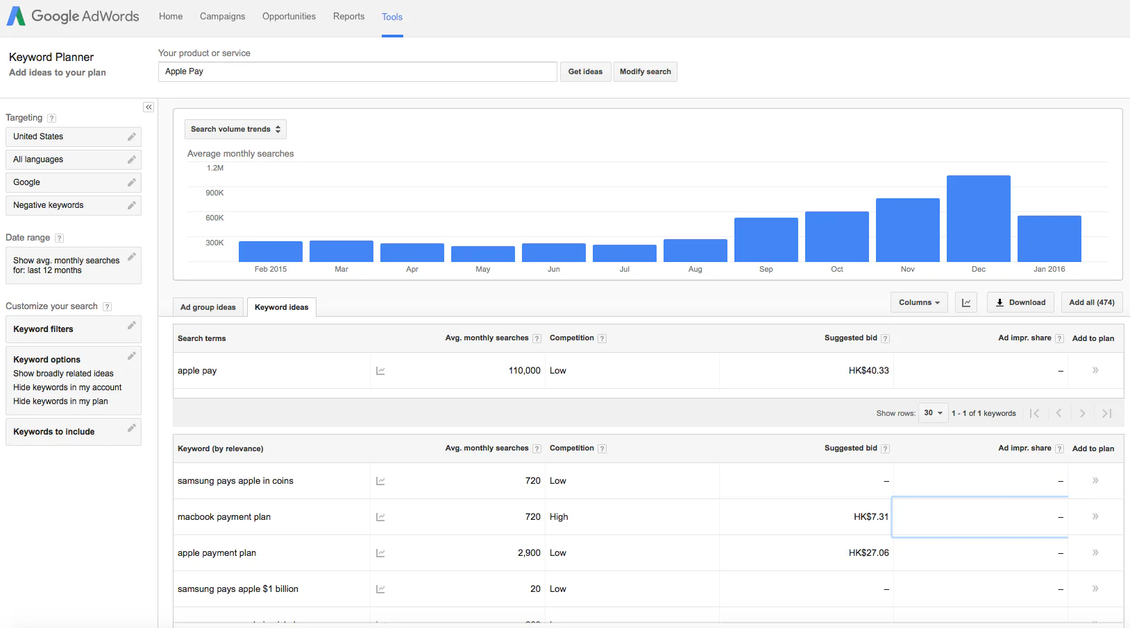
Task: Add apple payment plan to plan
Action: pos(1095,552)
